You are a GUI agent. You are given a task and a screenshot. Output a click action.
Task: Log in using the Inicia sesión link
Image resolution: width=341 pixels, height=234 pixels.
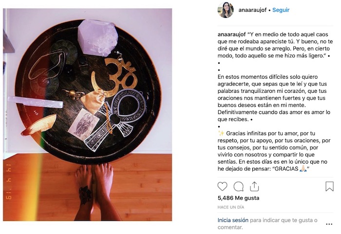[x=233, y=220]
